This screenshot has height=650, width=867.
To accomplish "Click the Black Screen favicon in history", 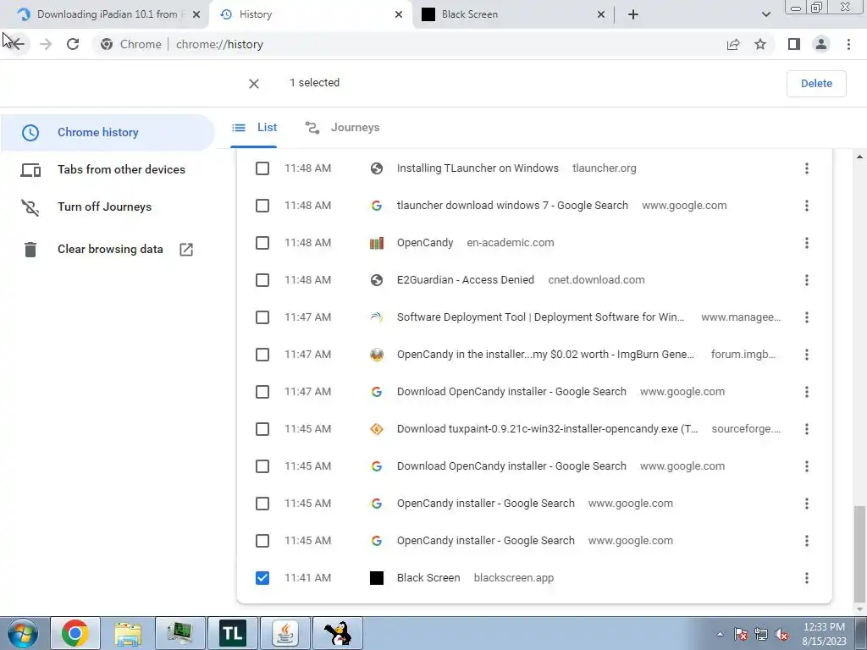I will pos(377,578).
